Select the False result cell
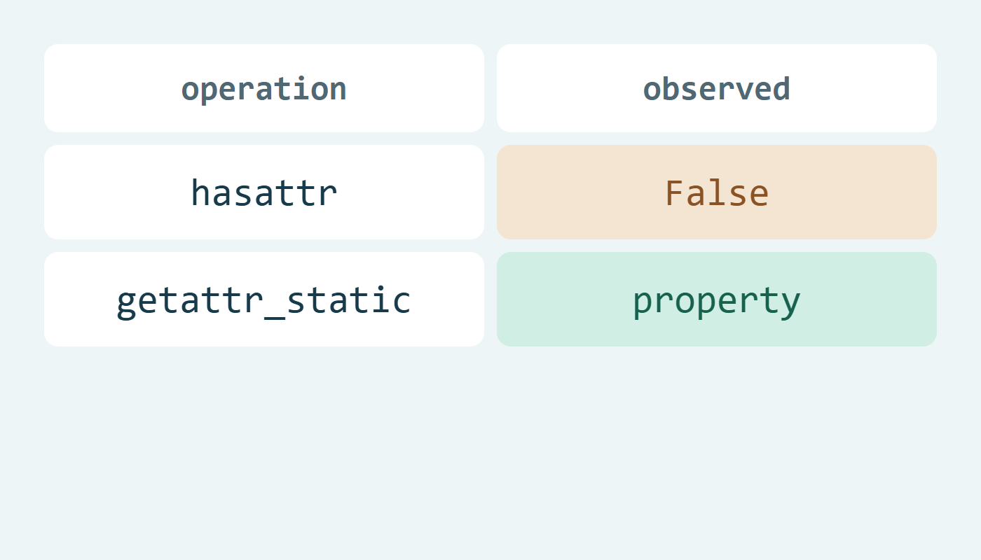 coord(717,192)
